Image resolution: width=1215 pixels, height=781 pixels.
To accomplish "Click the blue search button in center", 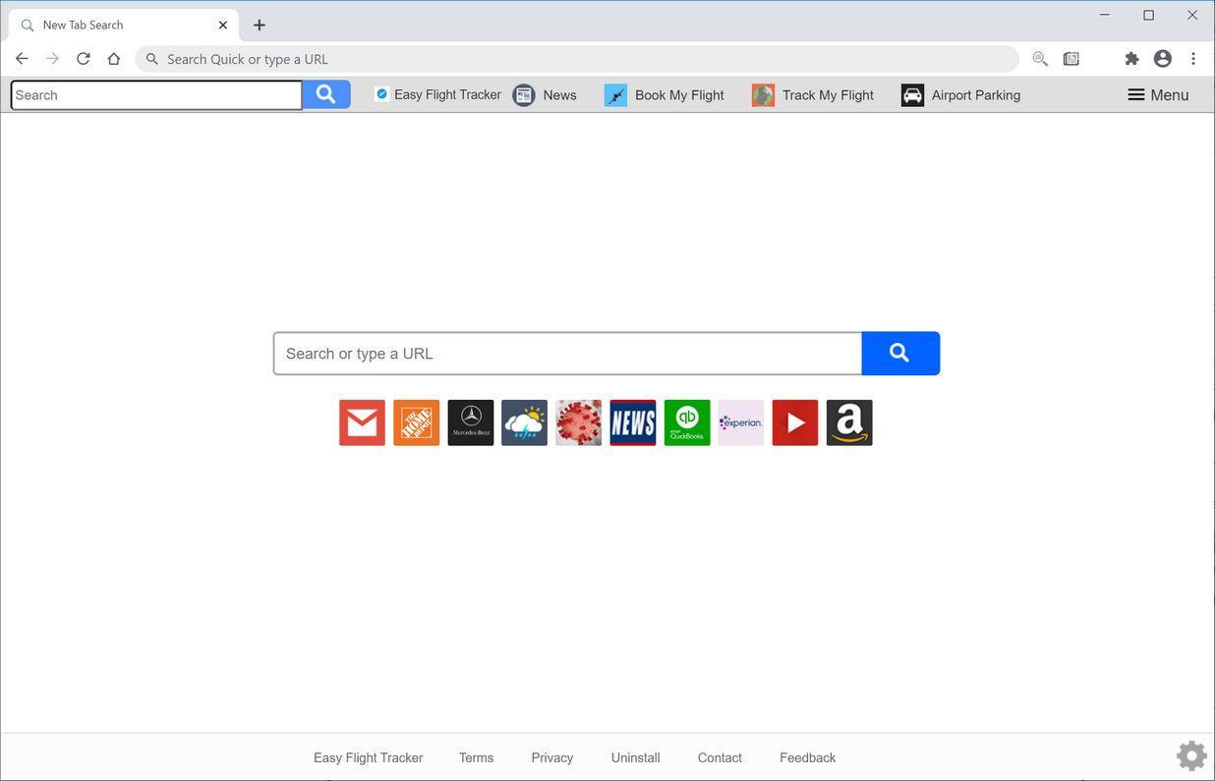I will 900,354.
